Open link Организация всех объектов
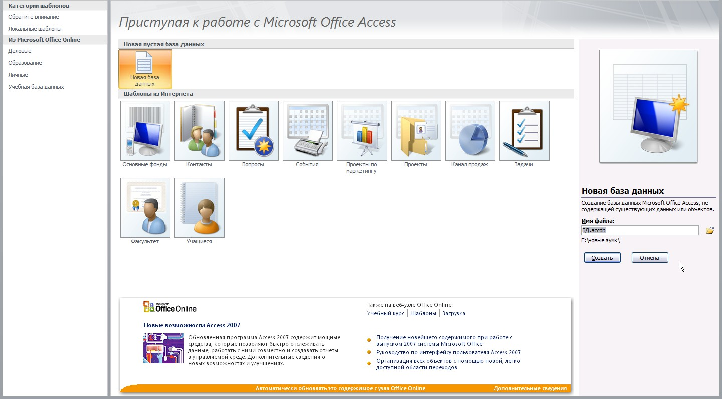722x399 pixels. (x=448, y=364)
